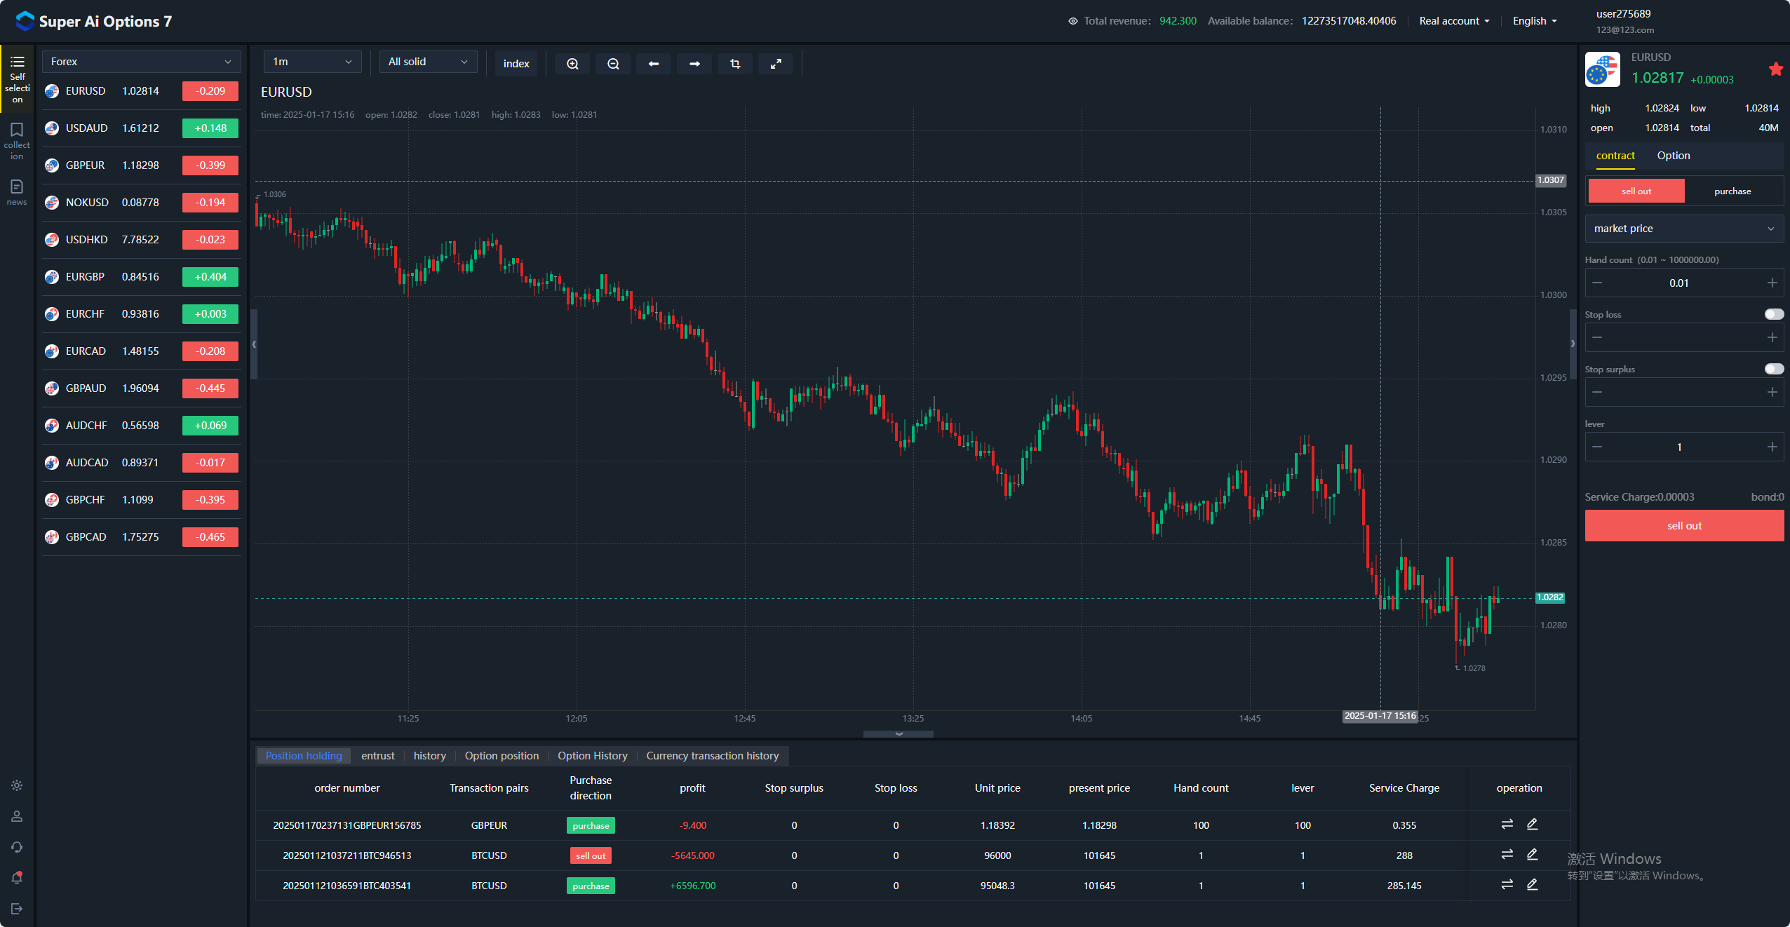Open the Option History tab
This screenshot has height=927, width=1790.
593,755
